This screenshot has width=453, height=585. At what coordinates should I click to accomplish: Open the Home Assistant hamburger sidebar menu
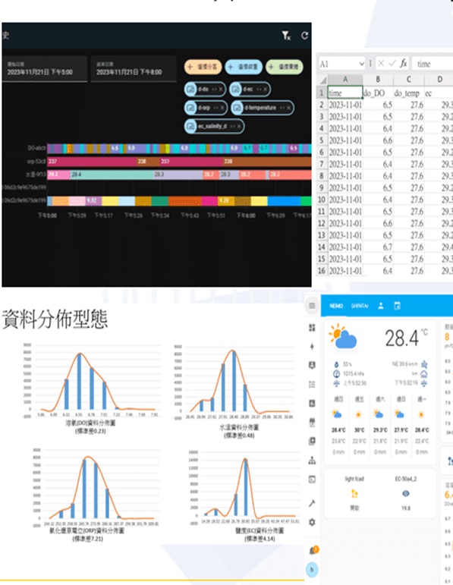click(x=313, y=306)
